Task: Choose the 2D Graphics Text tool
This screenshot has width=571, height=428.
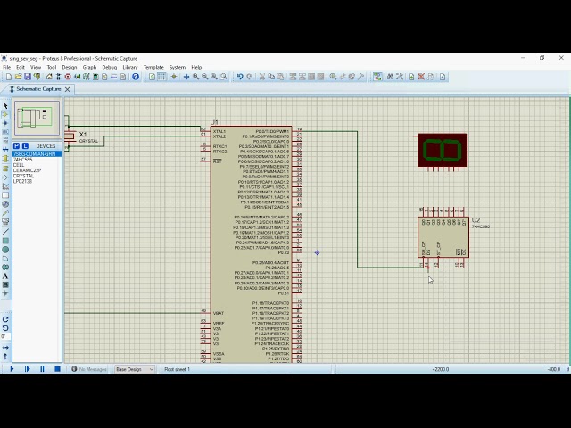Action: coord(5,276)
